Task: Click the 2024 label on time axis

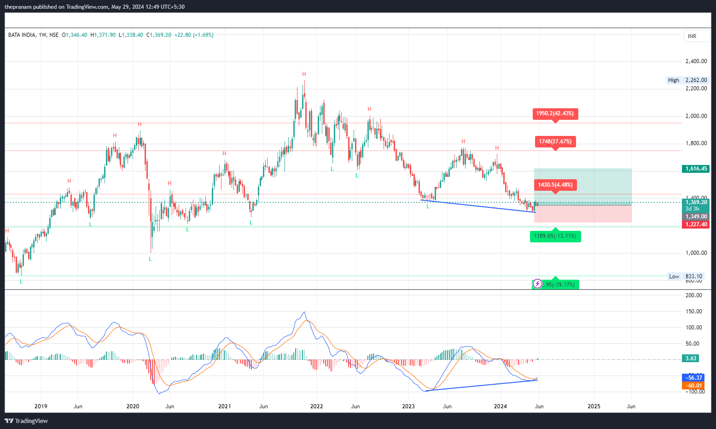Action: 501,406
